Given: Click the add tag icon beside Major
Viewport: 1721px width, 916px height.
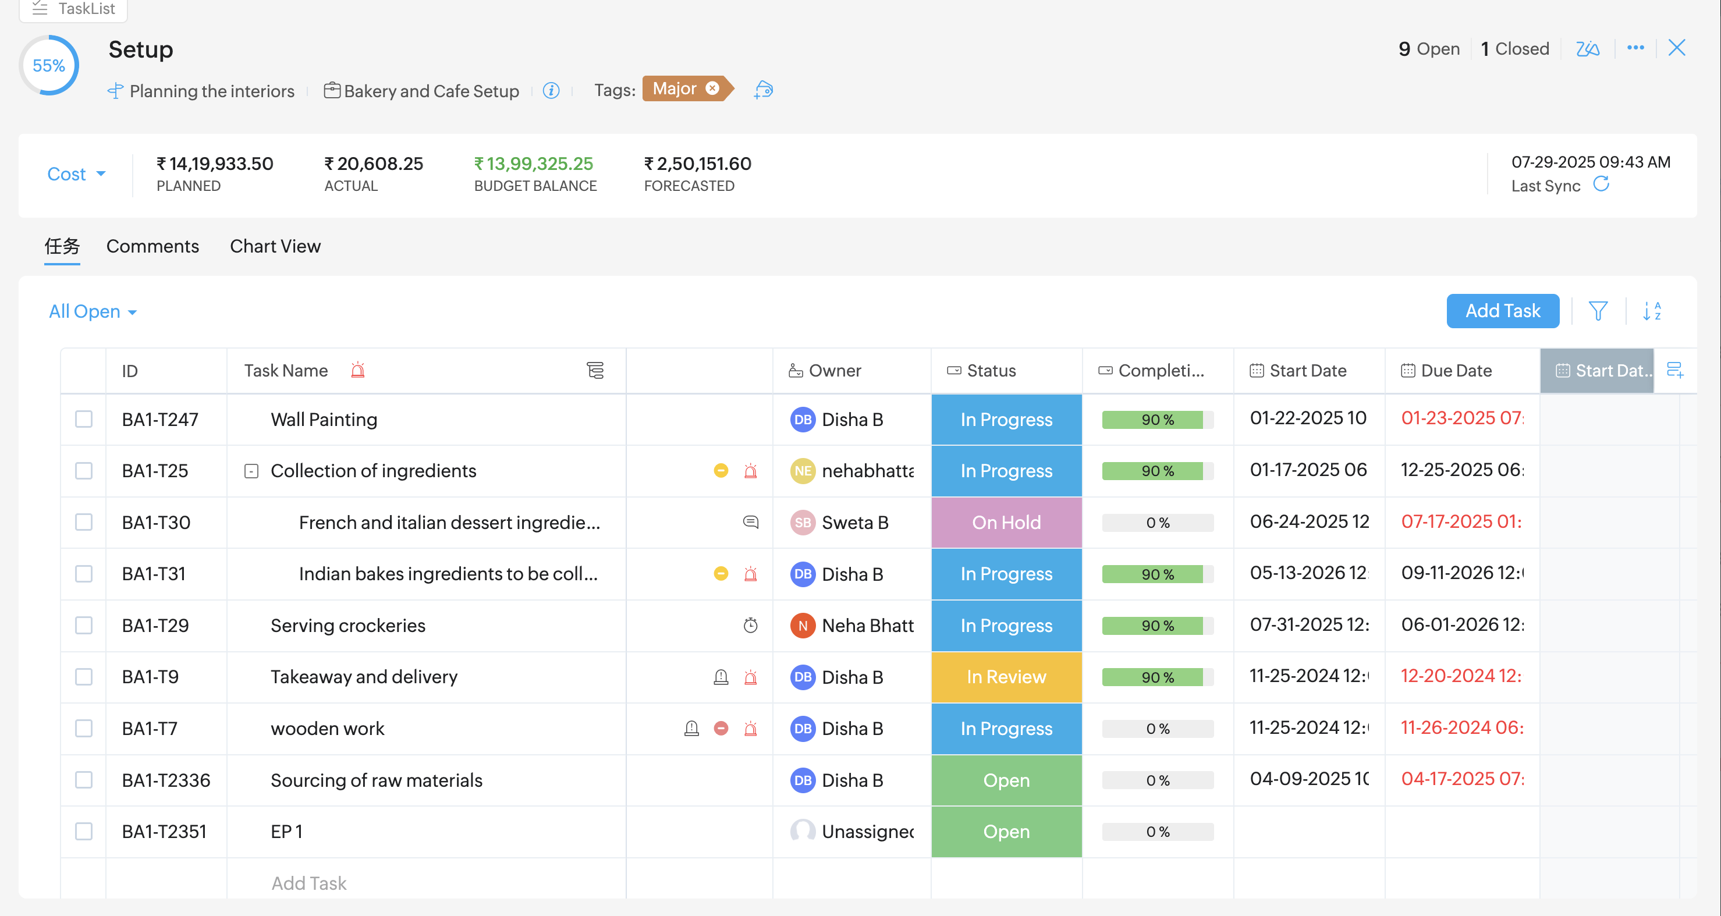Looking at the screenshot, I should (x=763, y=90).
